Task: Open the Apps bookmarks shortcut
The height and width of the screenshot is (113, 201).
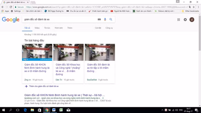Action: pos(5,11)
